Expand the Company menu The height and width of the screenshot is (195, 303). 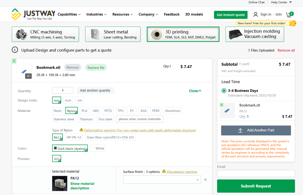[x=148, y=14]
